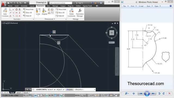The image size is (174, 98).
Task: Apply the Fix lock constraint
Action: [x=20, y=10]
